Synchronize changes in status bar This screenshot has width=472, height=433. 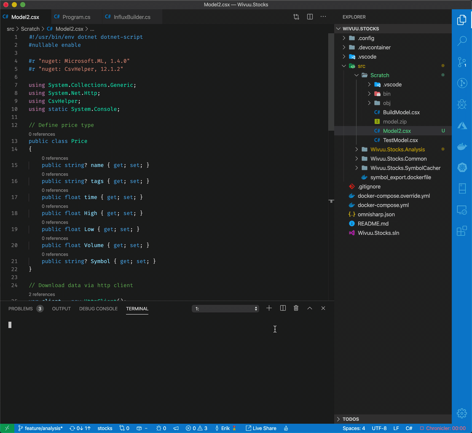(x=80, y=428)
